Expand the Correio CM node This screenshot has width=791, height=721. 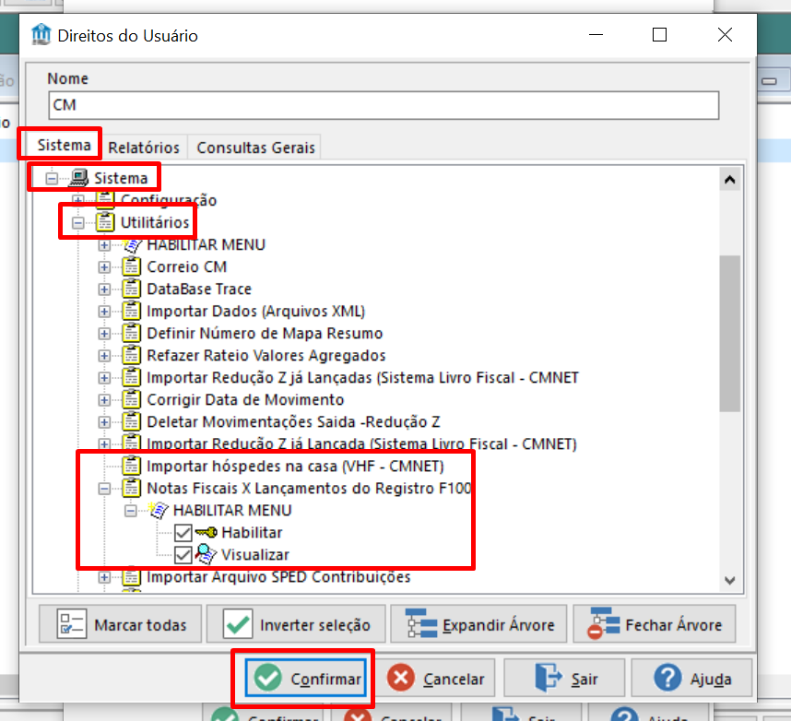point(104,266)
